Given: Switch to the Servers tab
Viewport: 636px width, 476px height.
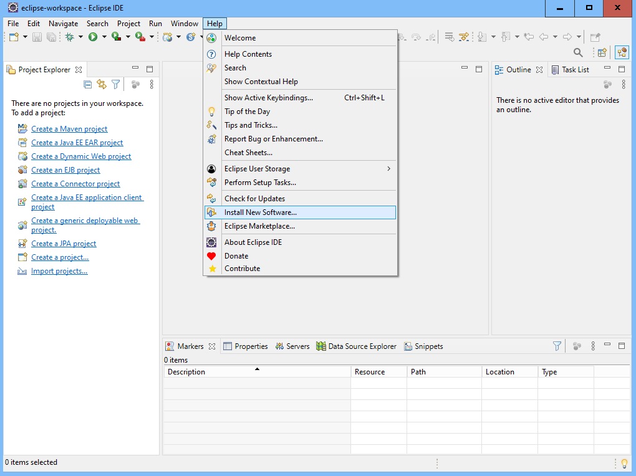Looking at the screenshot, I should point(292,346).
